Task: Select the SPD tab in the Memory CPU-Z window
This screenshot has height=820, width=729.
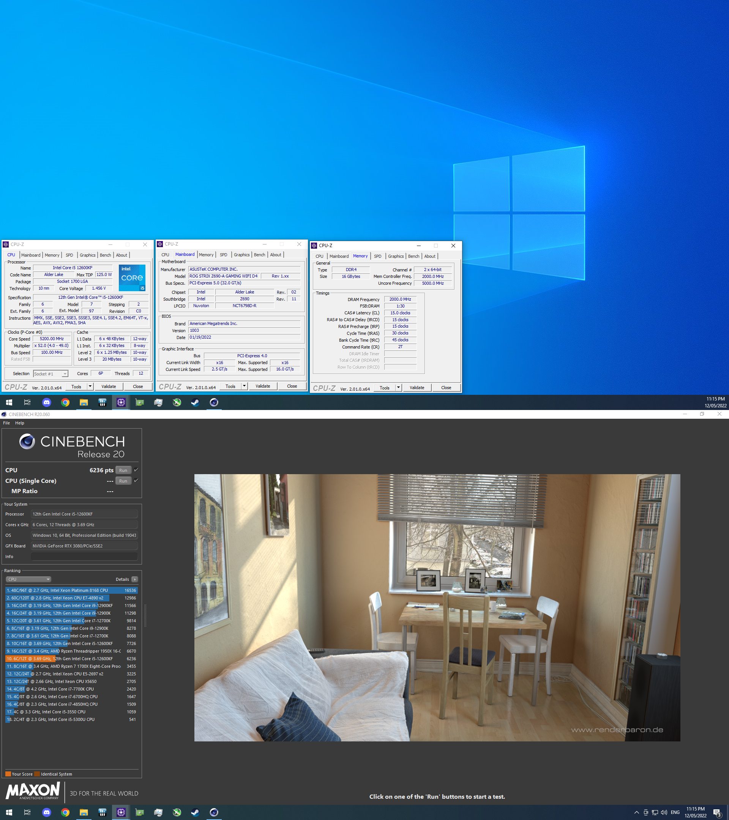Action: pyautogui.click(x=377, y=256)
